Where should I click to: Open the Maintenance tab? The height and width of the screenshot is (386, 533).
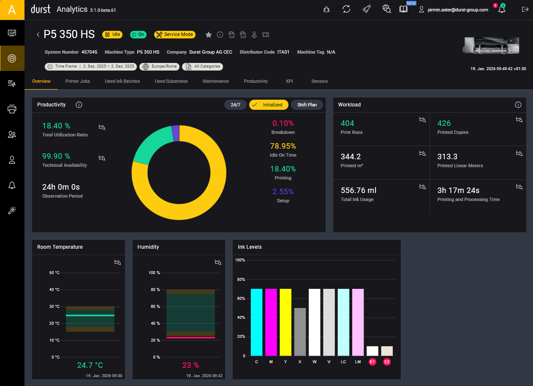[215, 81]
